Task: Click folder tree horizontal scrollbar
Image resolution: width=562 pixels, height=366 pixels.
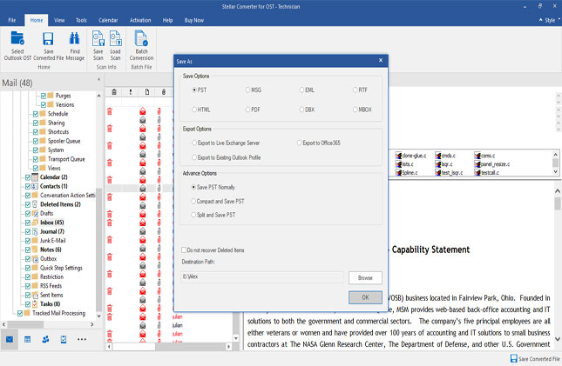Action: (x=25, y=324)
